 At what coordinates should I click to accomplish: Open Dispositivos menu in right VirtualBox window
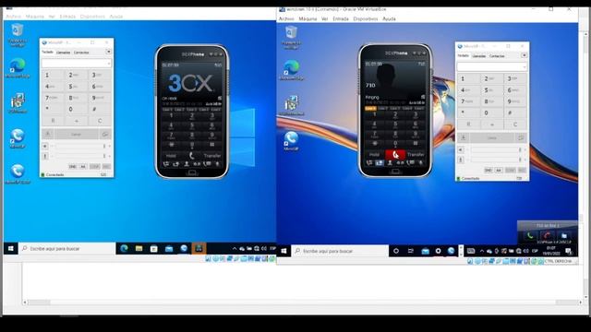click(x=366, y=18)
